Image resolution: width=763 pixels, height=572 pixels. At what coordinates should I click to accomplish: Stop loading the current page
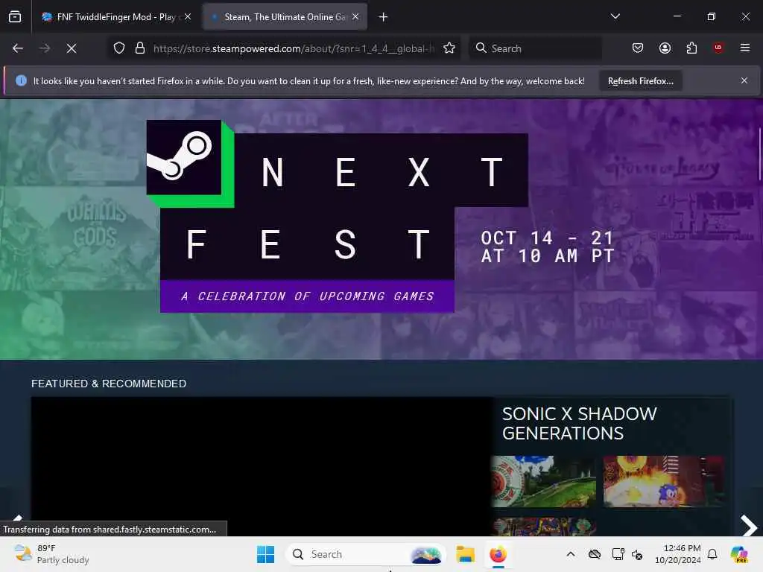tap(71, 48)
